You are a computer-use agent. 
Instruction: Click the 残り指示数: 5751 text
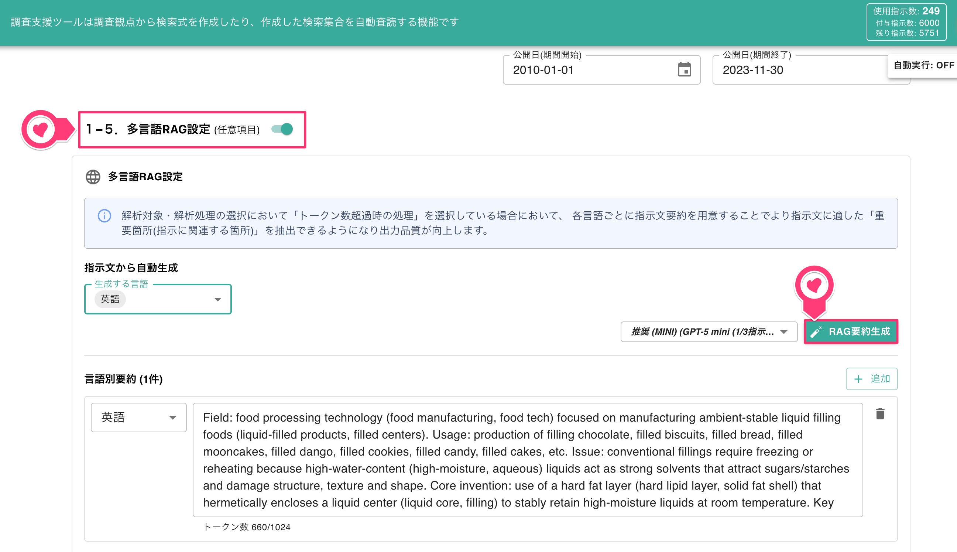(x=908, y=33)
